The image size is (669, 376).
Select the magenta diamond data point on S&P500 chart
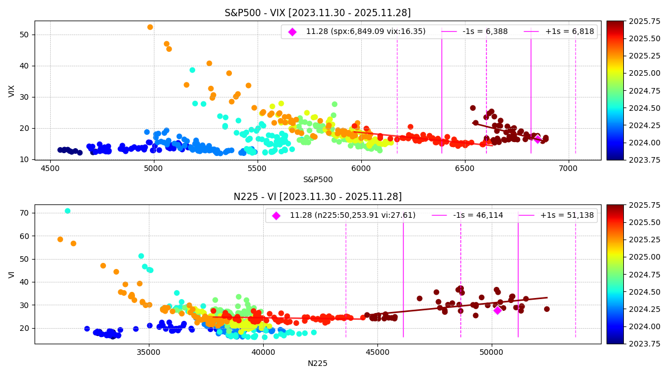pos(537,139)
